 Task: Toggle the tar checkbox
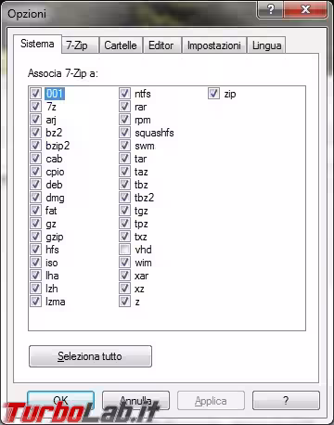(124, 159)
